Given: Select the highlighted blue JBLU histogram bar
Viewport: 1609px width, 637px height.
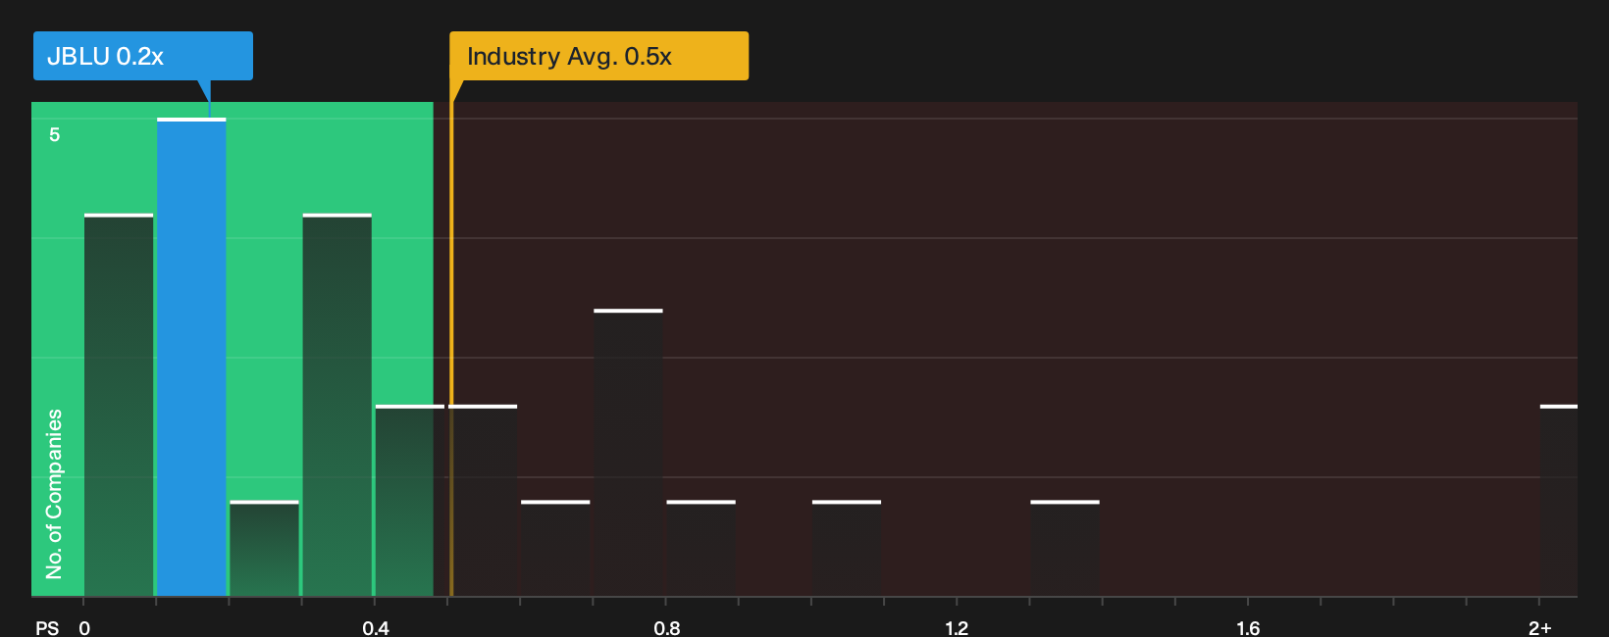Looking at the screenshot, I should pyautogui.click(x=191, y=358).
